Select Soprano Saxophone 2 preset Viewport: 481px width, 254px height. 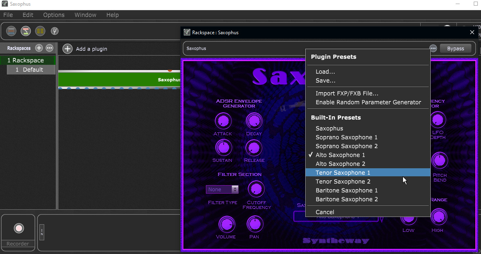pyautogui.click(x=368, y=146)
